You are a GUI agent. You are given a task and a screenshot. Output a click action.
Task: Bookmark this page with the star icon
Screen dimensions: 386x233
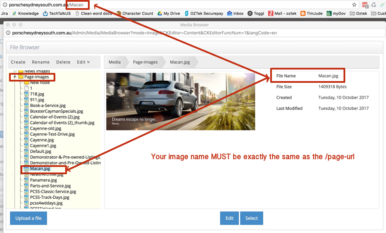tap(354, 5)
